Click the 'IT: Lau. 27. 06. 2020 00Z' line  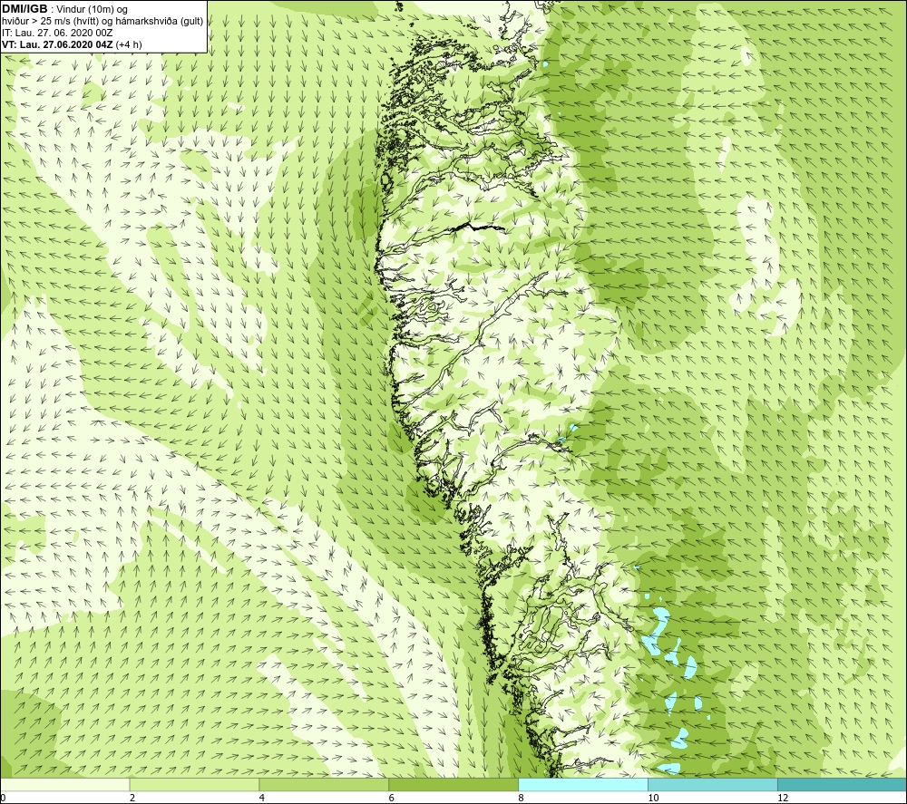click(x=57, y=33)
